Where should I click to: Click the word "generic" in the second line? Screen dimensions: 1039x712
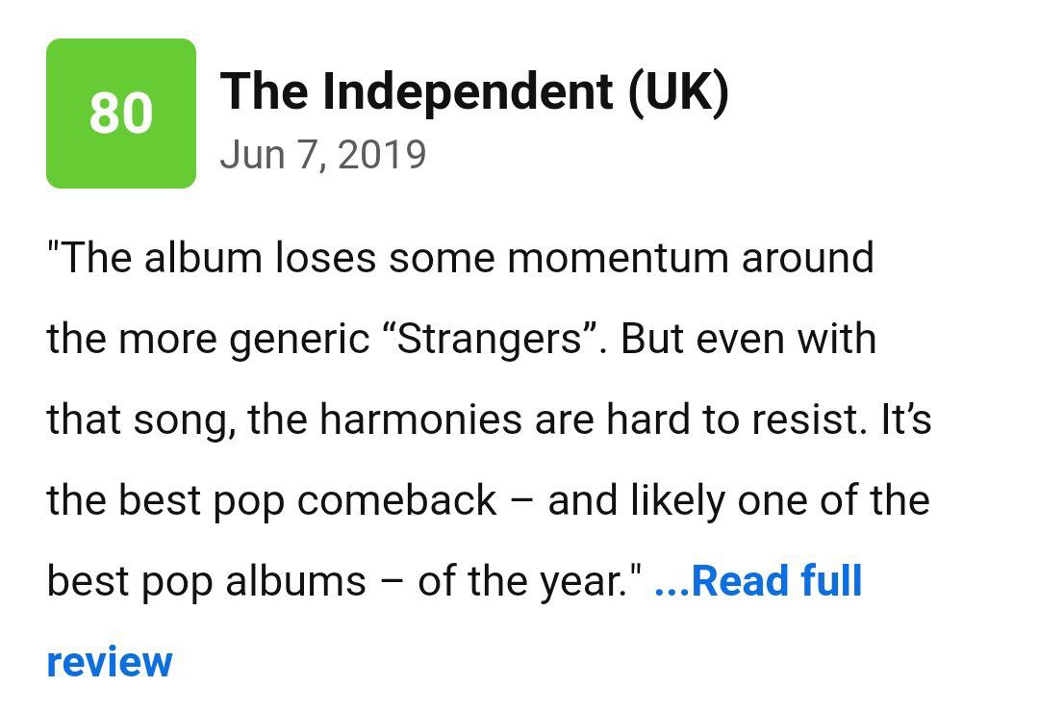coord(299,340)
